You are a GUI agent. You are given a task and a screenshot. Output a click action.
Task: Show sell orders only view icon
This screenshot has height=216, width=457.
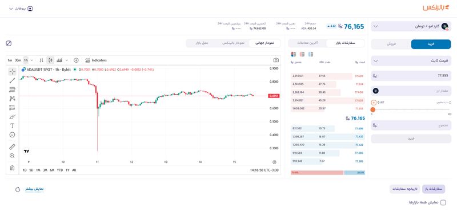(302, 54)
